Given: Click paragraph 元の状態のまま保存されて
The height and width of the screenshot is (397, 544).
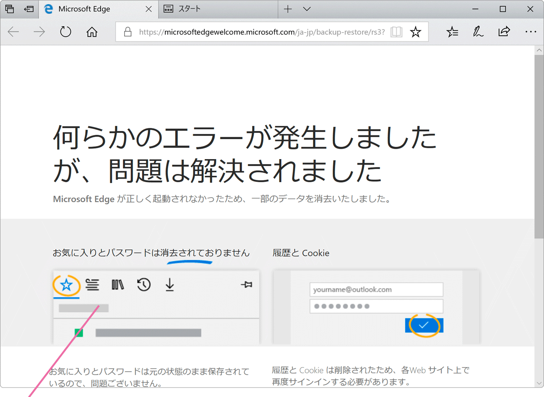Looking at the screenshot, I should [x=149, y=378].
